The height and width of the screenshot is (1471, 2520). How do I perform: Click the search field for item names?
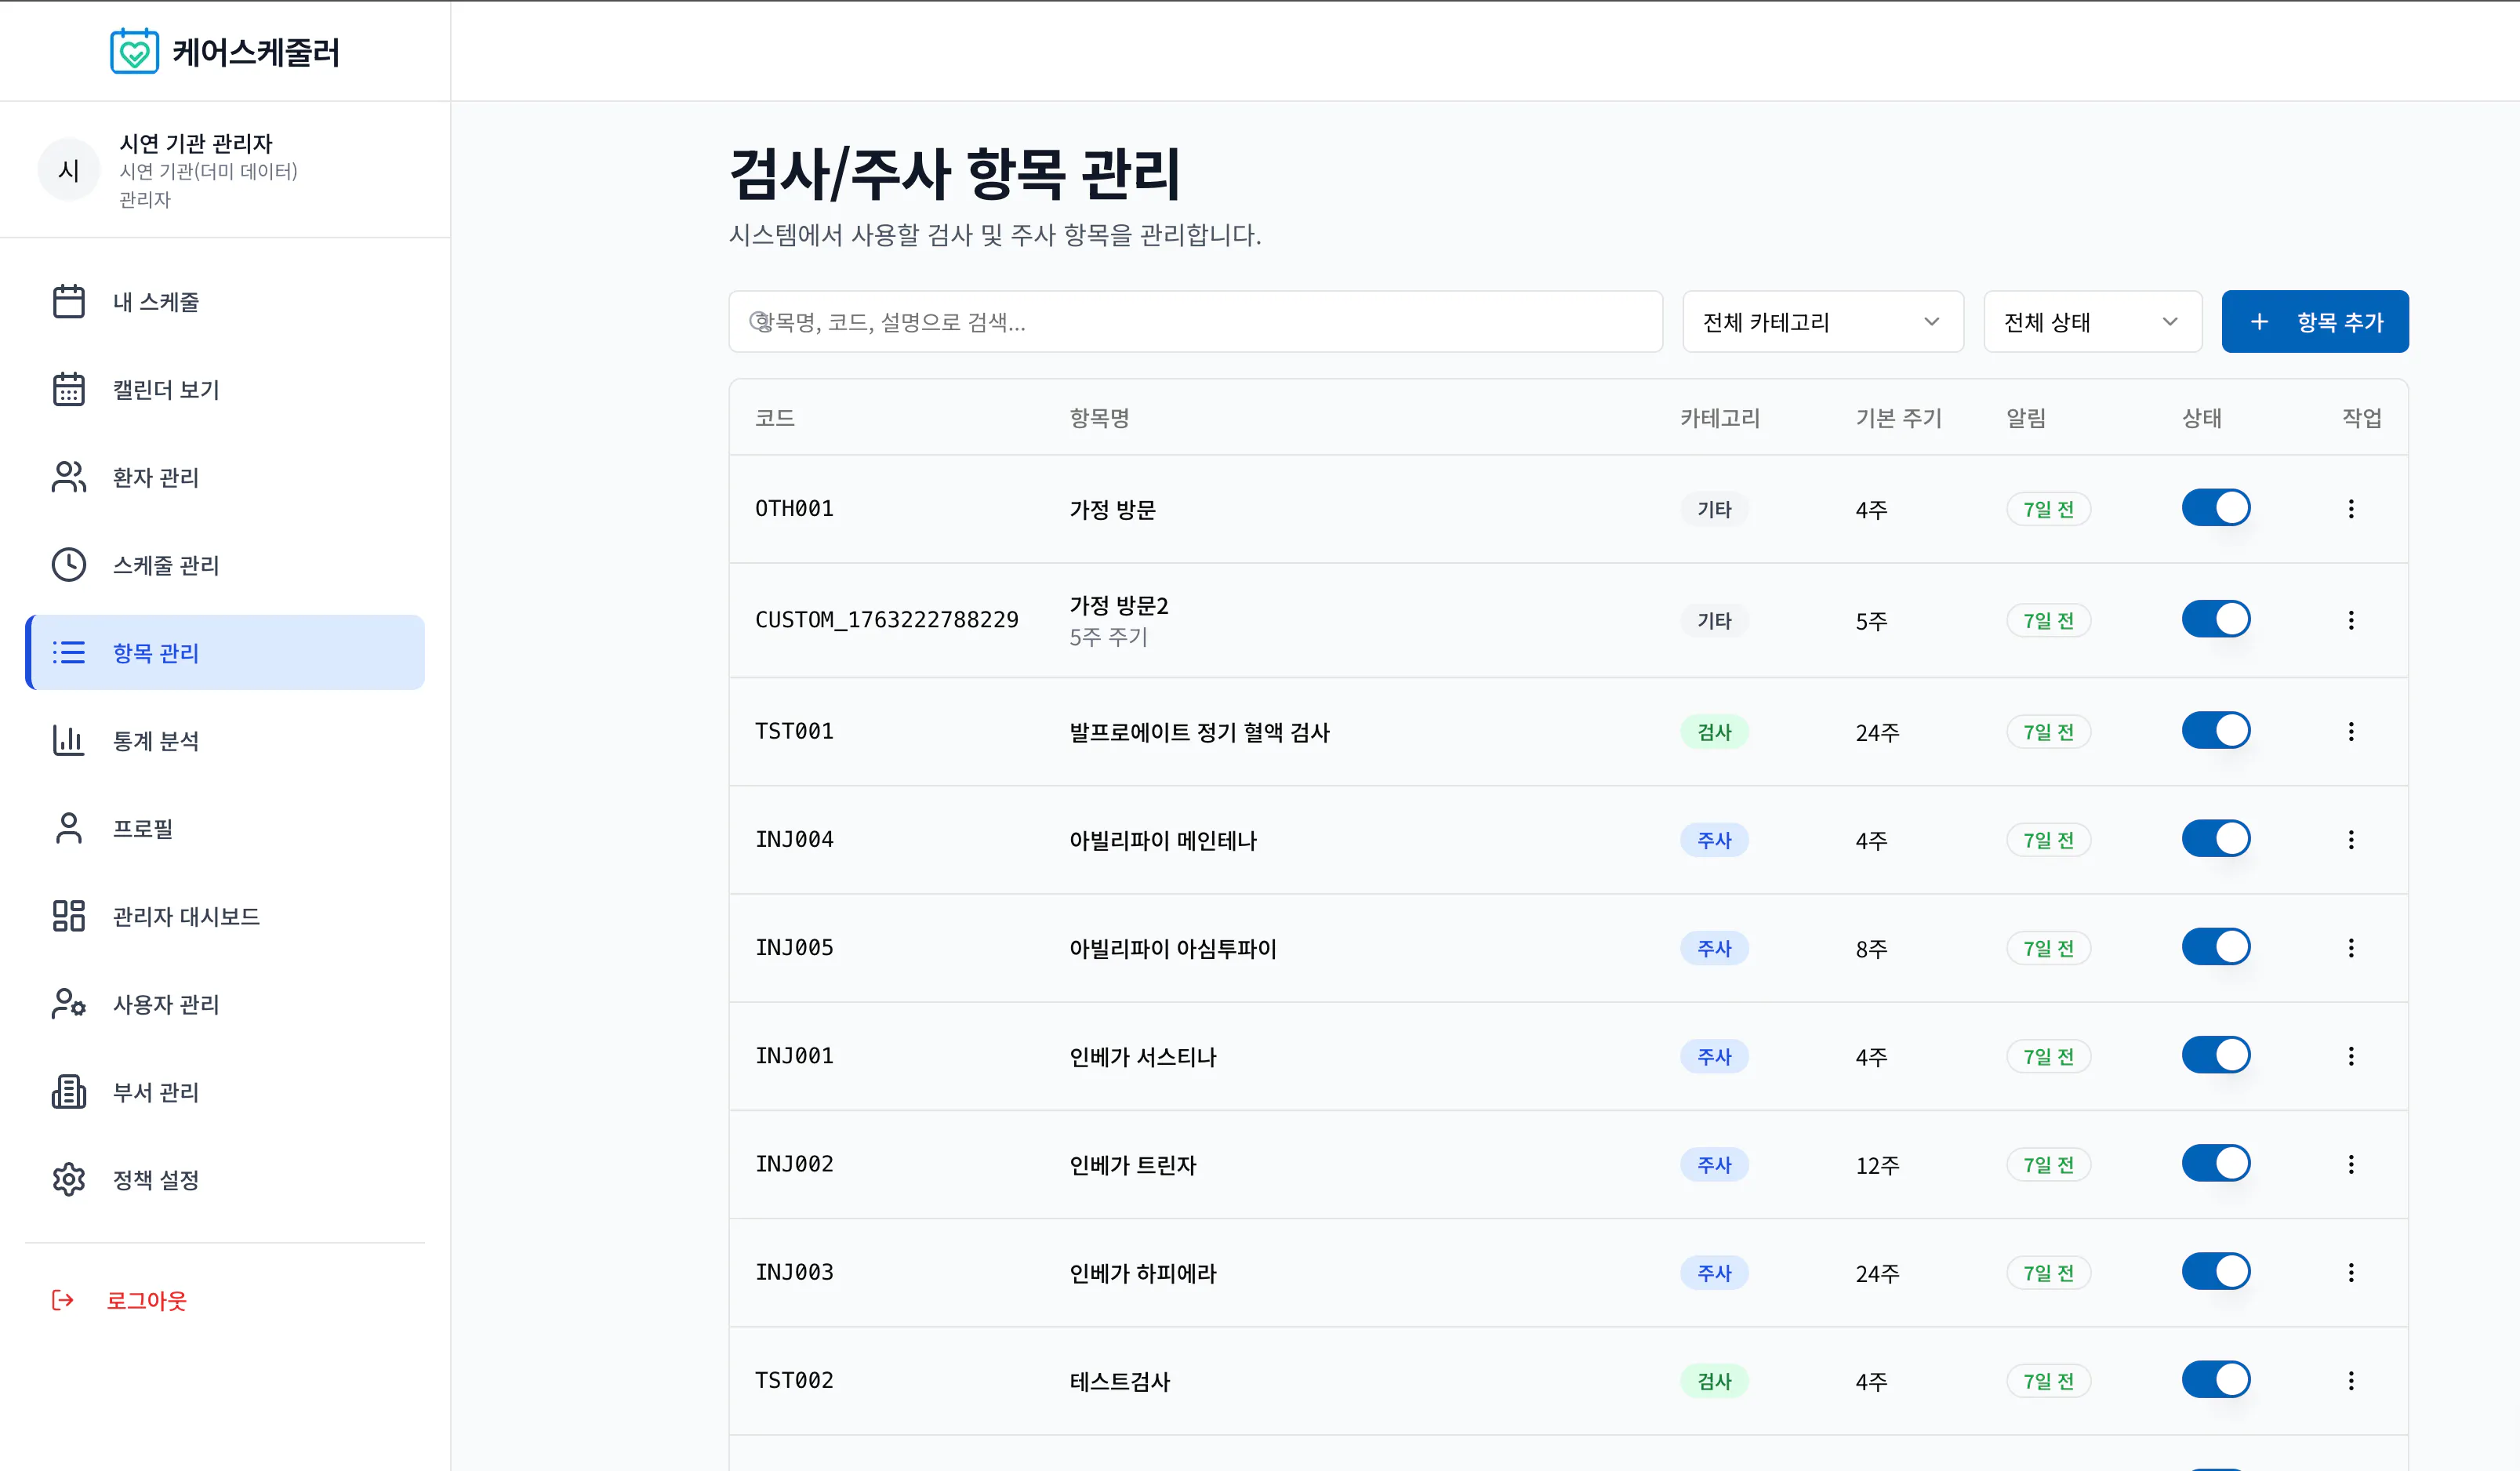[1195, 321]
